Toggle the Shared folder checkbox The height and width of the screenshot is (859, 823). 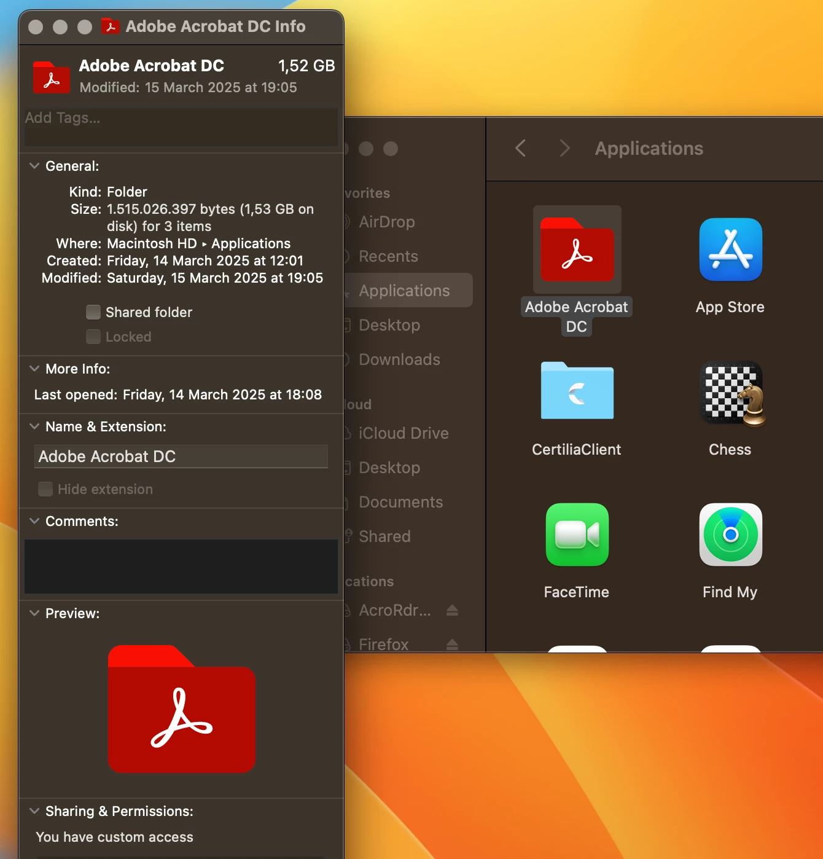(93, 312)
